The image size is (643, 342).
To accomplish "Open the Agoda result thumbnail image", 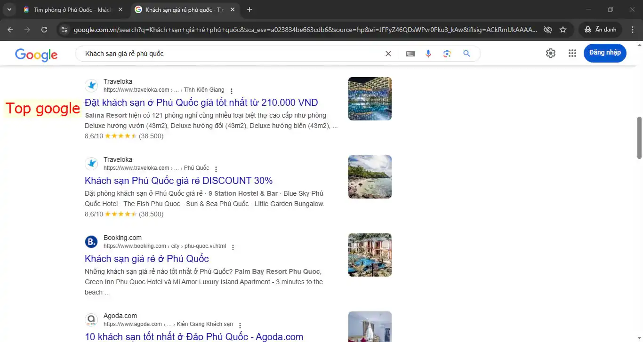I will pos(370,326).
